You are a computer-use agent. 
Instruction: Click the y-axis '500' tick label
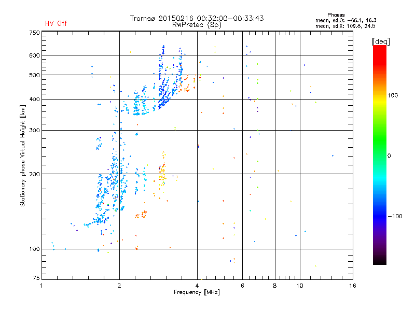[34, 75]
